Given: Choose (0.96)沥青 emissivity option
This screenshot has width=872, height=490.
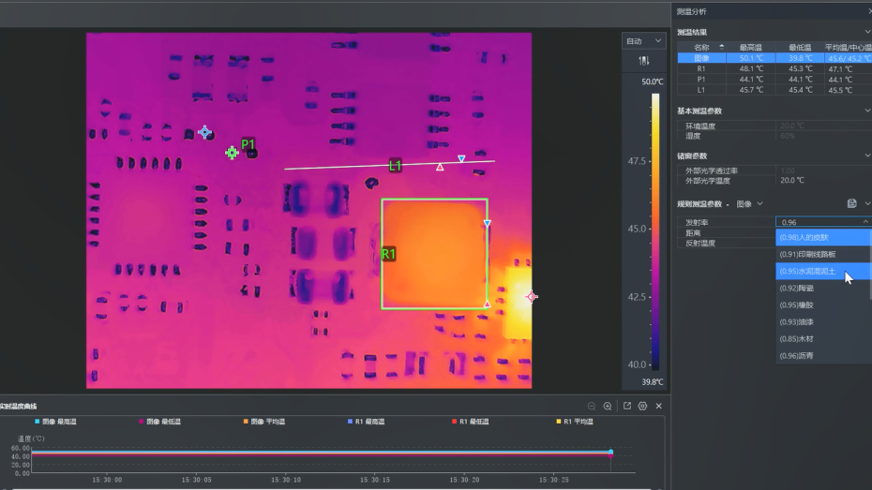Looking at the screenshot, I should [x=823, y=356].
